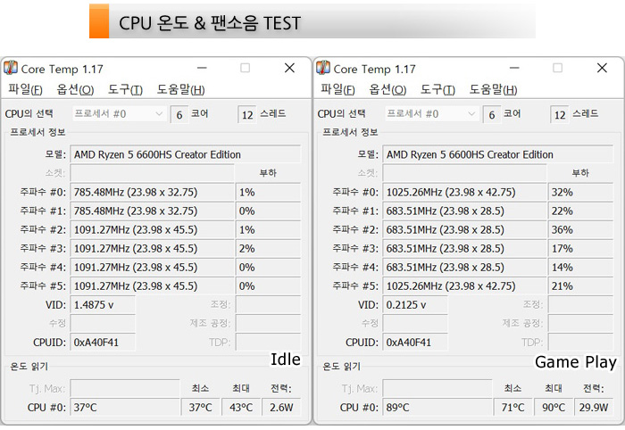Click power reading 2.6W in Idle window
Screen dimensions: 625x430
coord(281,407)
